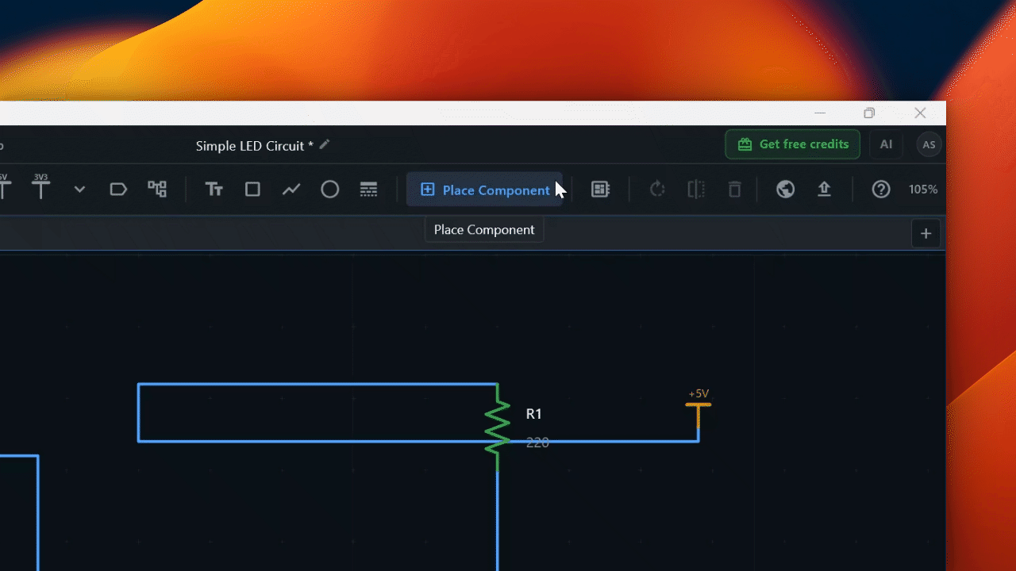Click the 220 resistor value label
Image resolution: width=1016 pixels, height=571 pixels.
click(537, 443)
